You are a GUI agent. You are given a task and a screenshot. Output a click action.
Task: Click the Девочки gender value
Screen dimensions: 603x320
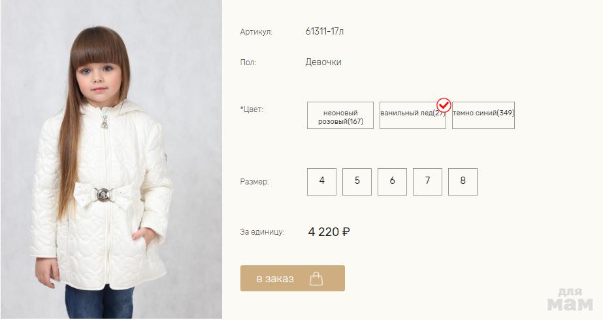coord(323,63)
